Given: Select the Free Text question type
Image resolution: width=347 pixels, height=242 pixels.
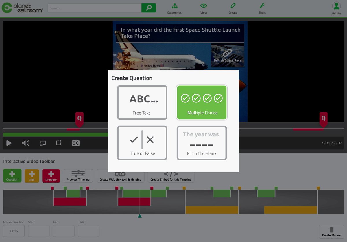Looking at the screenshot, I should tap(142, 102).
